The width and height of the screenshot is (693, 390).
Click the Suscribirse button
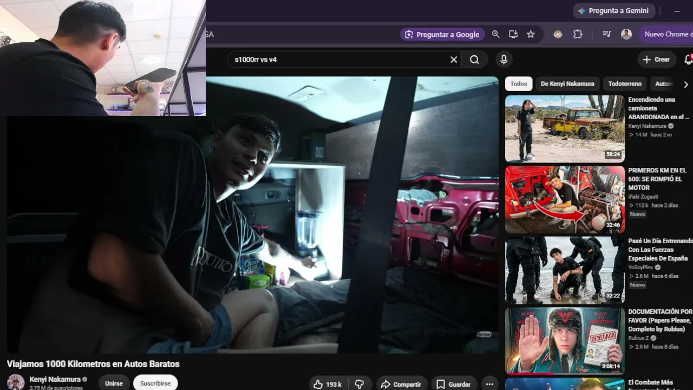pyautogui.click(x=155, y=383)
